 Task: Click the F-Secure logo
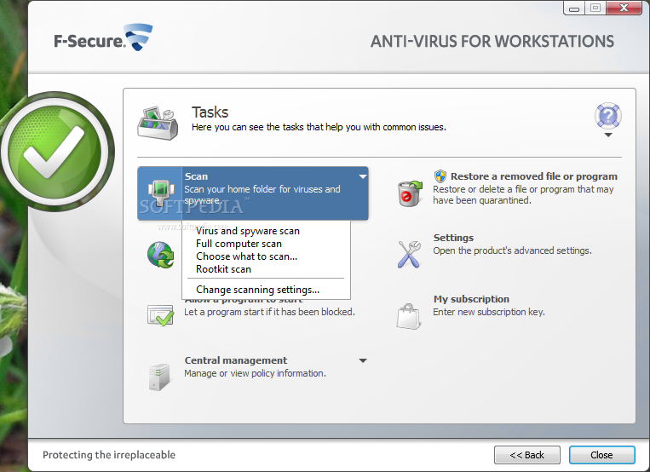[x=103, y=37]
